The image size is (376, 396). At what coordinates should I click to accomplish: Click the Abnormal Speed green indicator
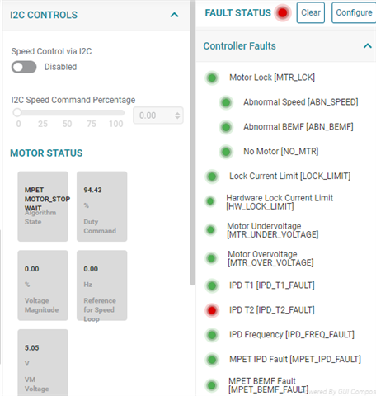coord(226,102)
